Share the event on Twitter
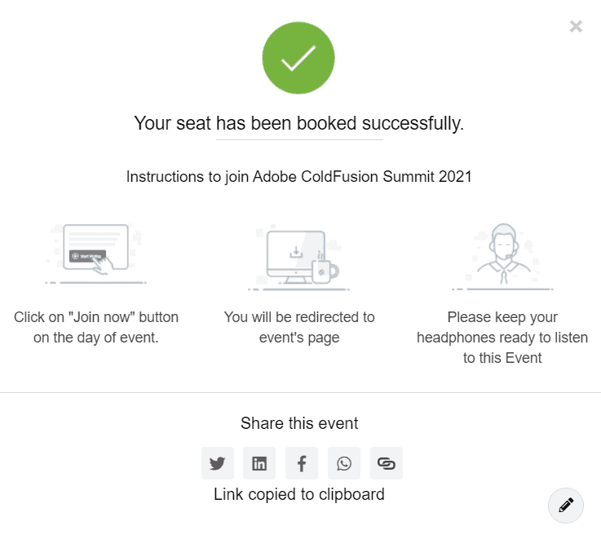 (218, 463)
